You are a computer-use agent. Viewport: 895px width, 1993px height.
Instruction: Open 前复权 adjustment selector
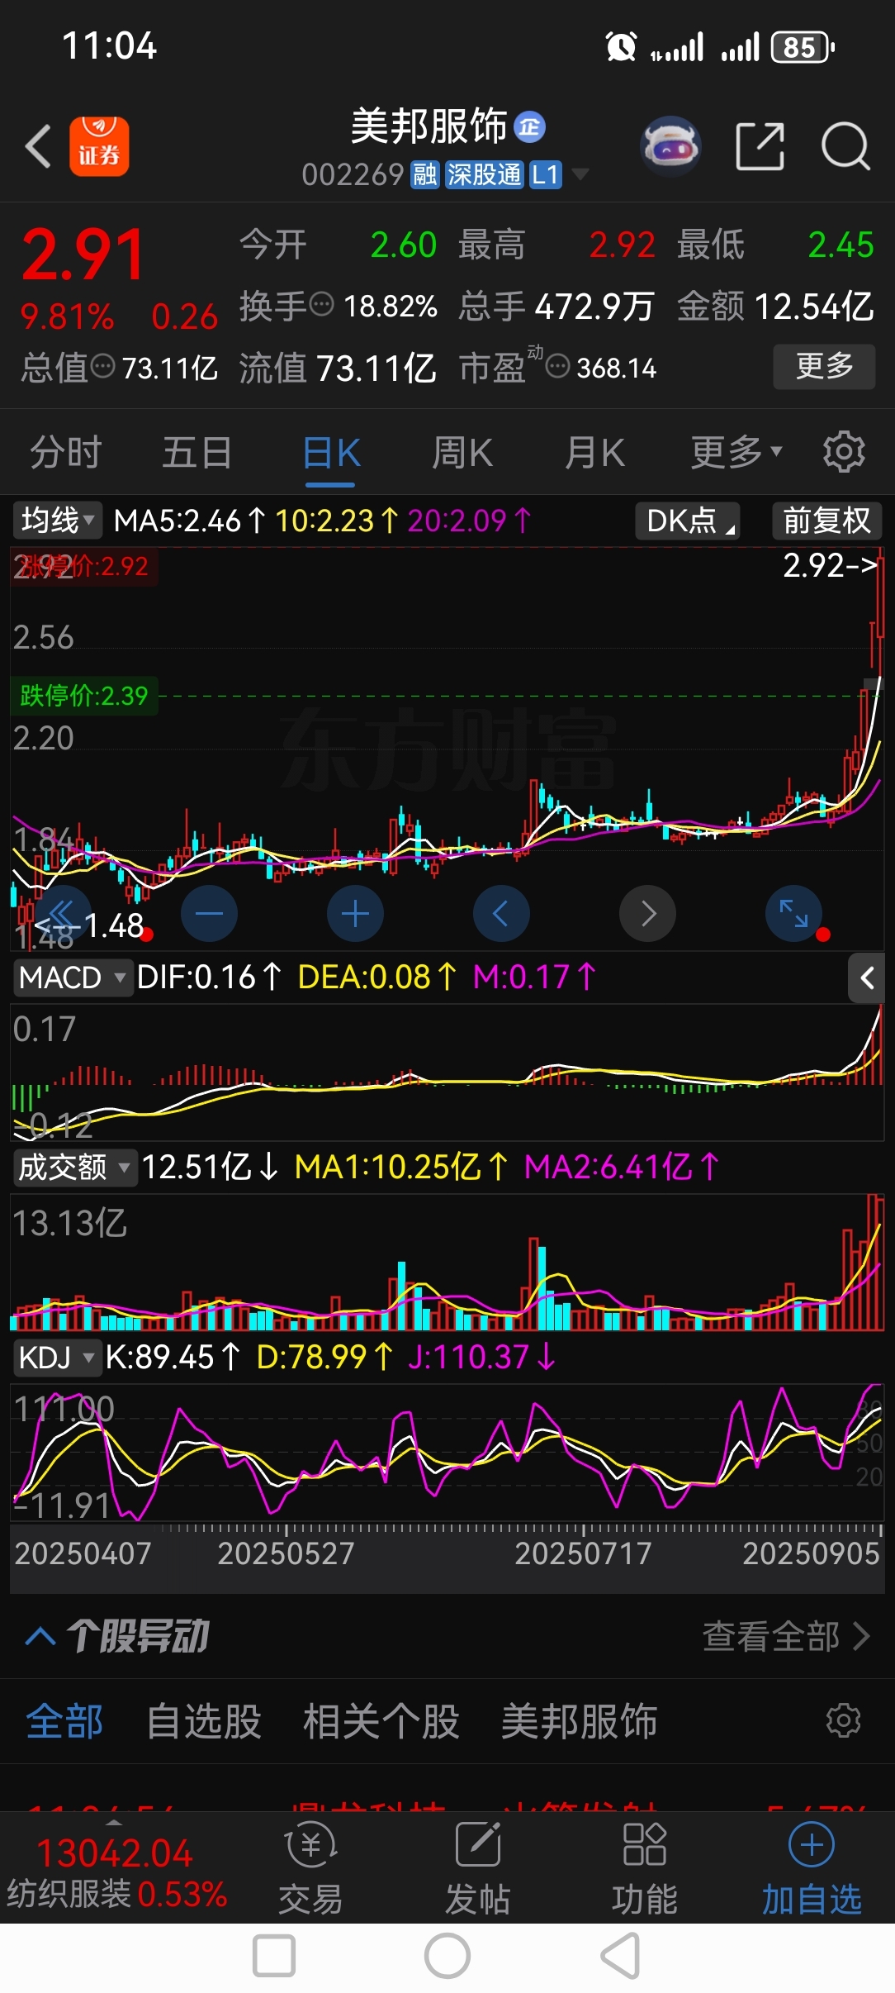click(827, 521)
